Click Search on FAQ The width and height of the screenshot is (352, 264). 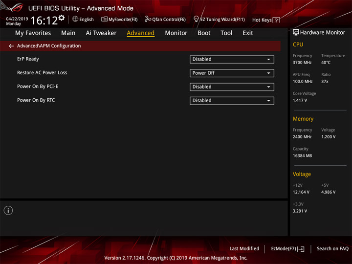click(333, 248)
